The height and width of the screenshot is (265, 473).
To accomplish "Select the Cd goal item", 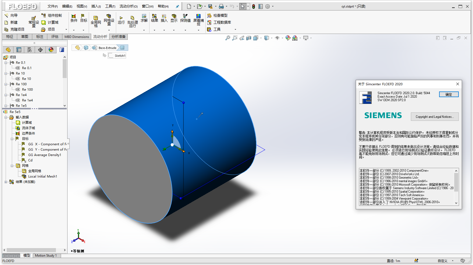I will [x=27, y=160].
